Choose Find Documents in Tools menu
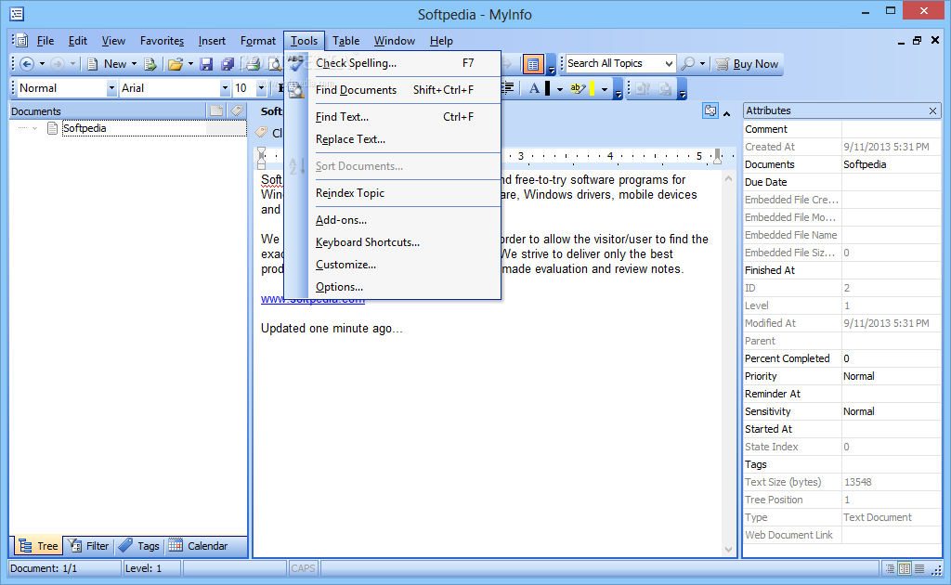The height and width of the screenshot is (585, 951). pyautogui.click(x=393, y=90)
